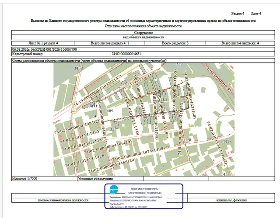Screen dimensions: 280x218
Task: Select the 'Всего разделов: 3' cell
Action: 175,43
